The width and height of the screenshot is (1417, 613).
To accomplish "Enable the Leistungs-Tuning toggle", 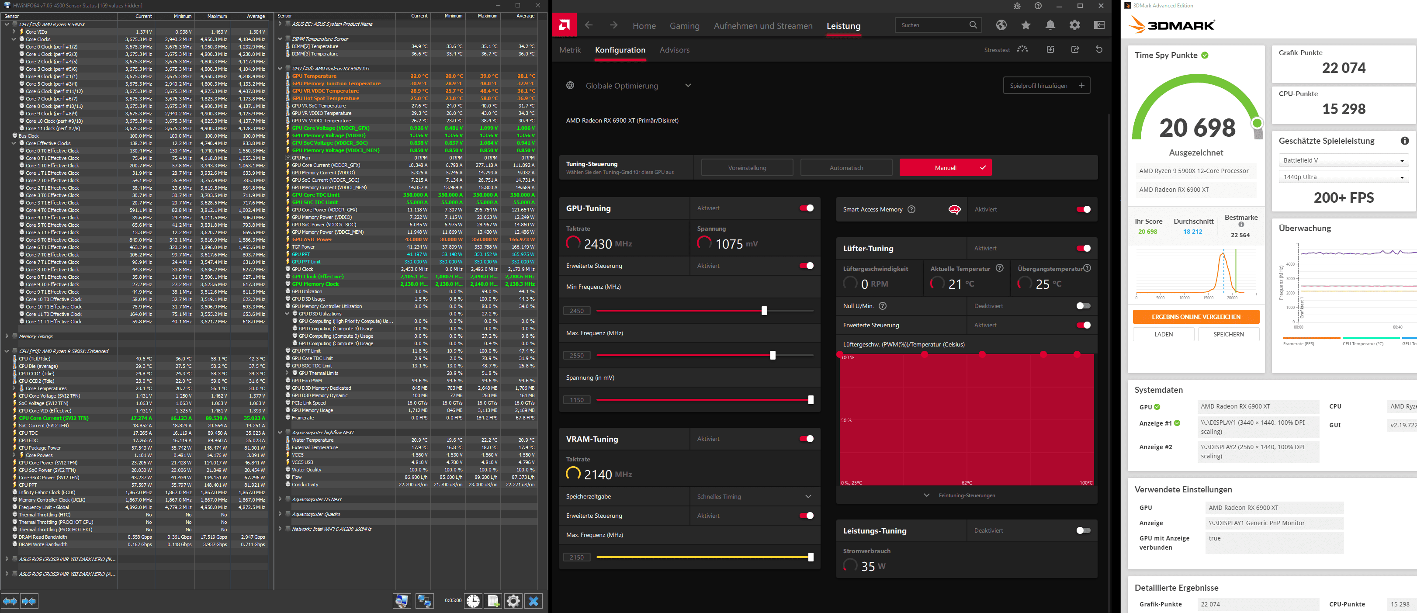I will [1083, 530].
